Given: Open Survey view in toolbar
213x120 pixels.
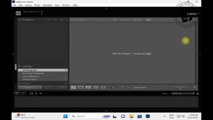Looking at the screenshot, I should [96, 87].
